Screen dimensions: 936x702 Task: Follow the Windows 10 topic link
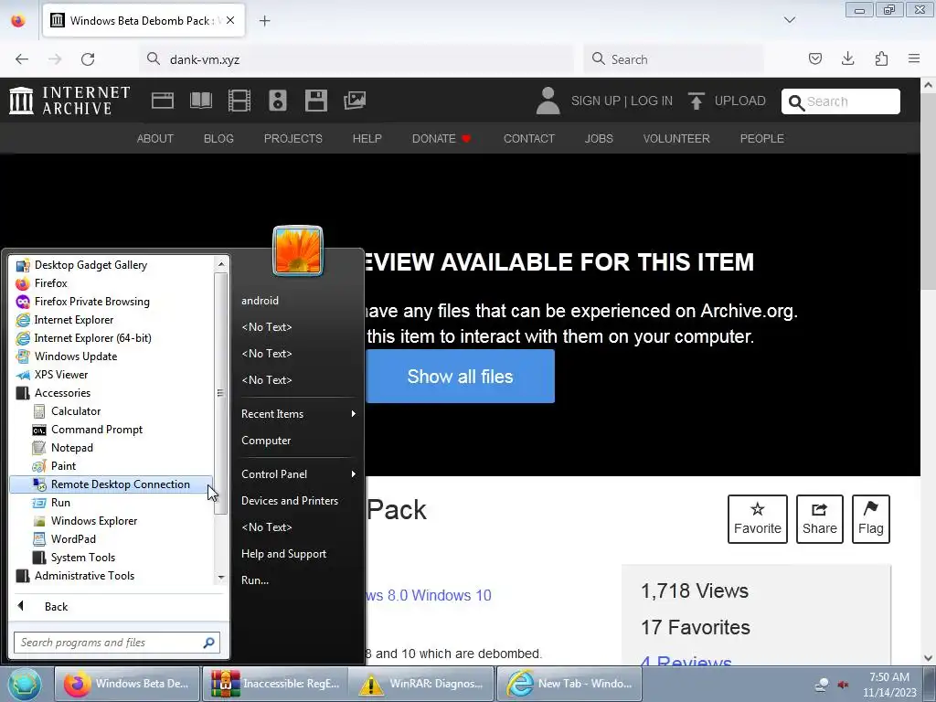[x=452, y=595]
